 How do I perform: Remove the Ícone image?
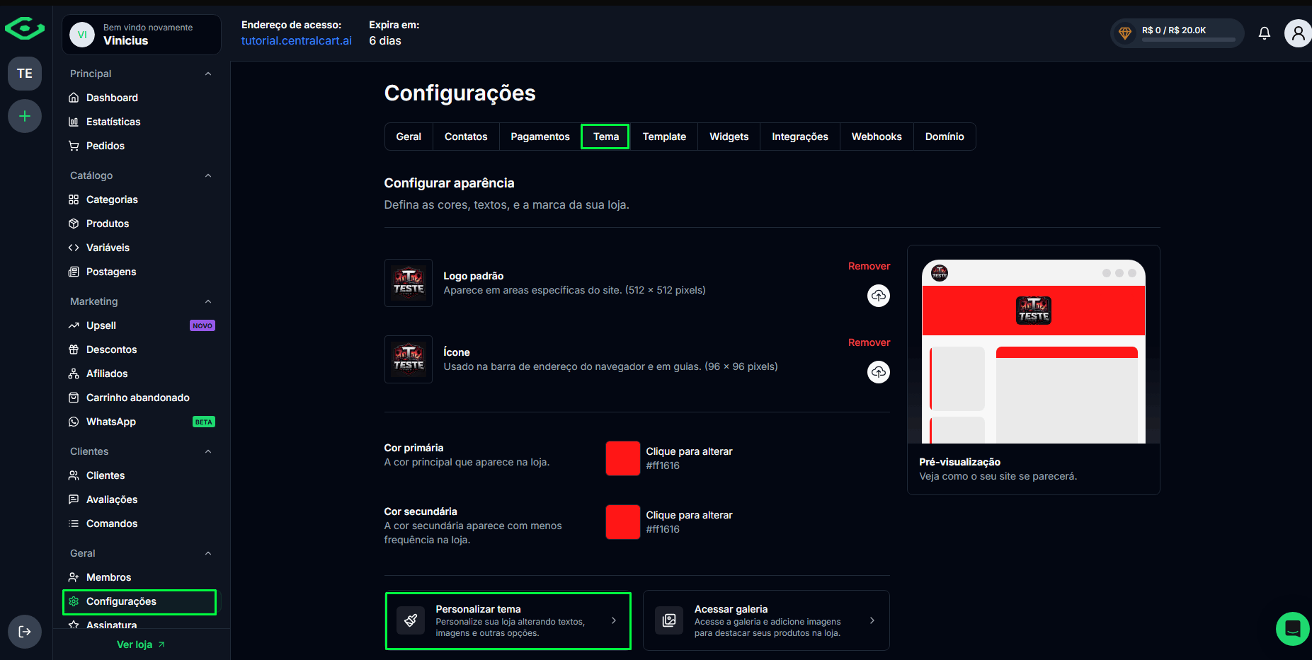[x=869, y=342]
